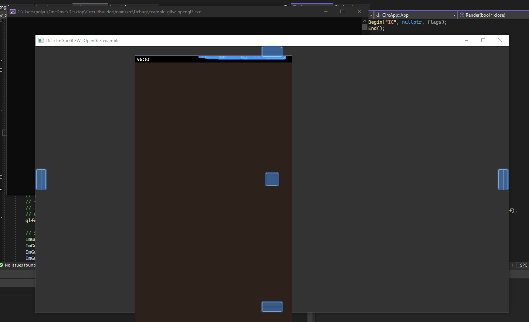The image size is (529, 322).
Task: Click the editor scrollbar up arrow
Action: 364,21
